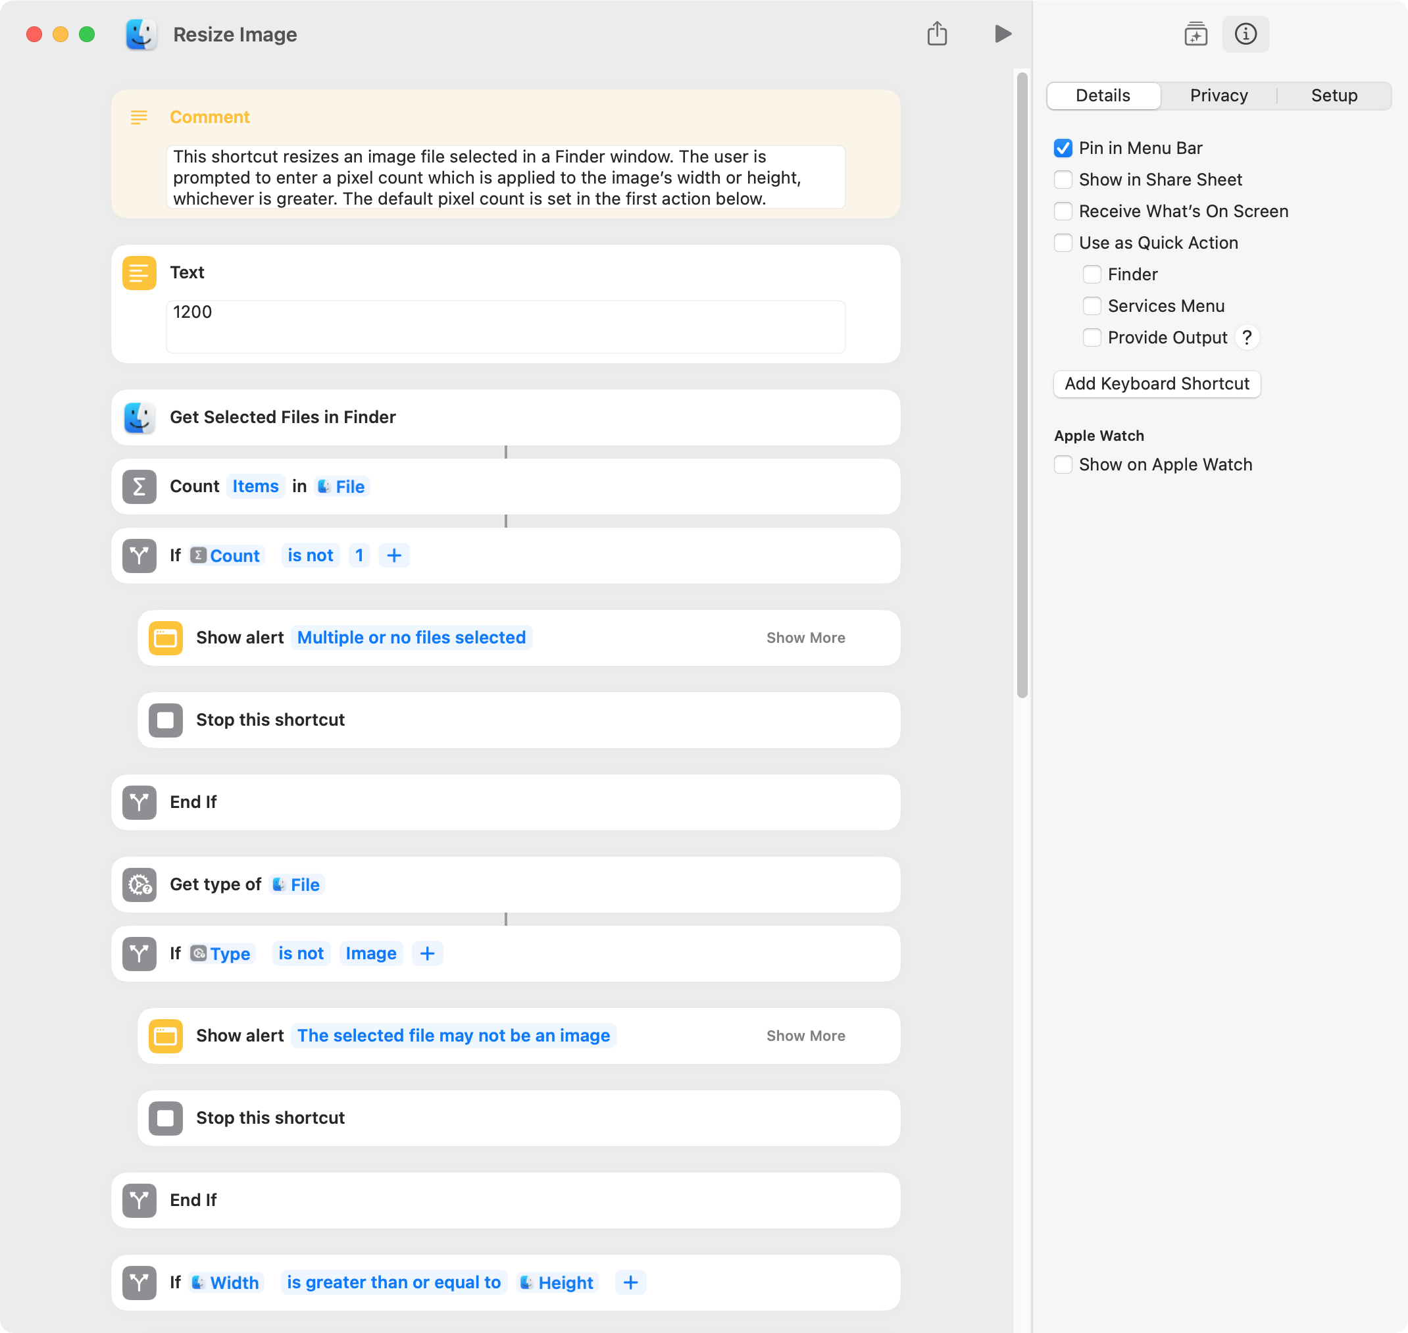Select the Get Selected Files in Finder action
This screenshot has height=1333, width=1408.
[506, 417]
